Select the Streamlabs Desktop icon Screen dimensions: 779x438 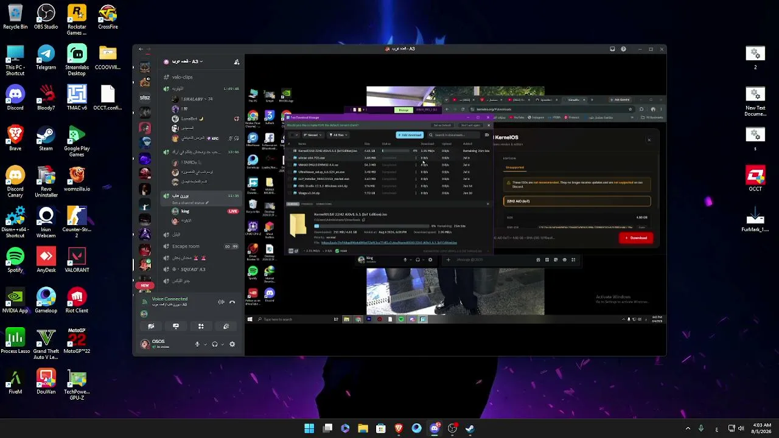click(x=77, y=61)
